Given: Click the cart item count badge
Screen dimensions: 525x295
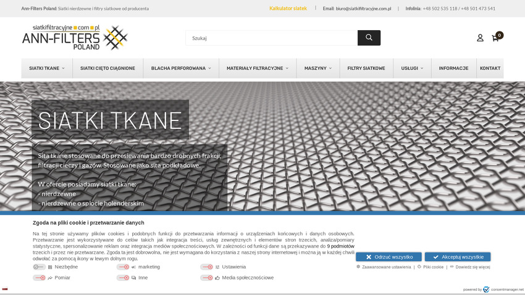Looking at the screenshot, I should pos(499,35).
